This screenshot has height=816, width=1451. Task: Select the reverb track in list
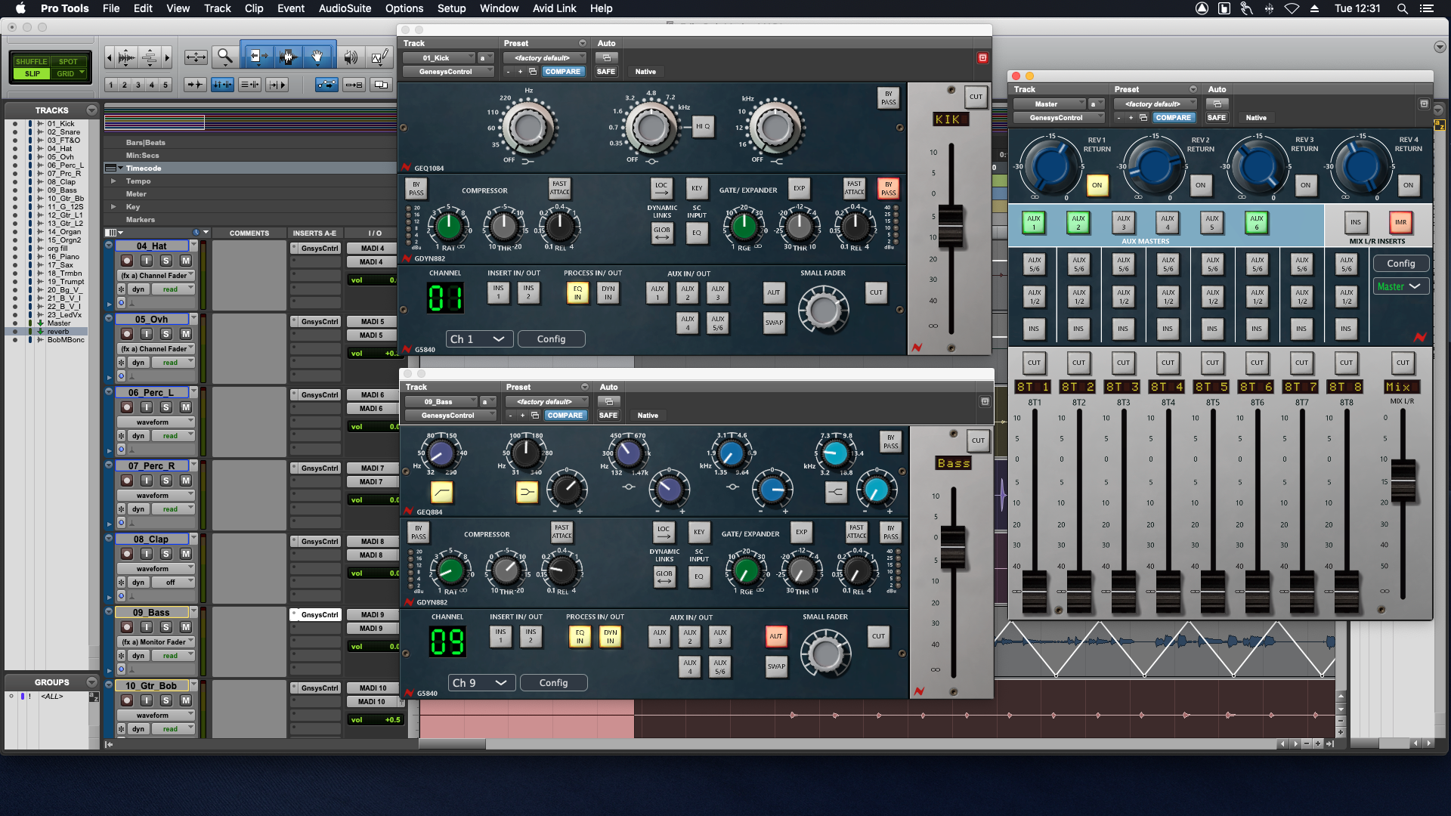pyautogui.click(x=58, y=332)
